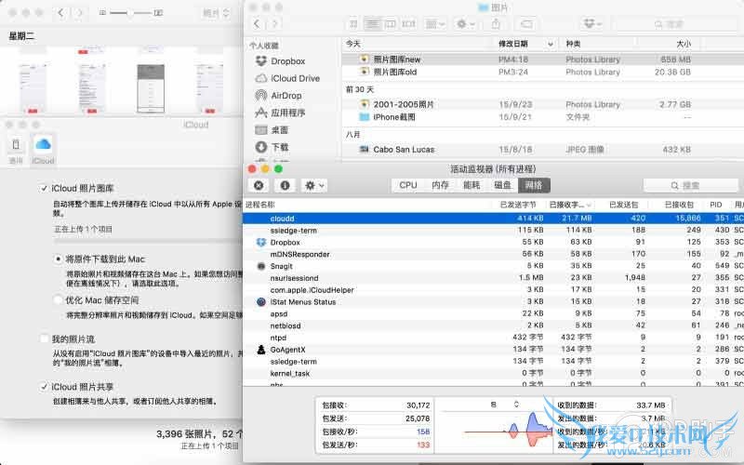Open the Activity Monitor gear action menu
The width and height of the screenshot is (744, 465).
[314, 185]
